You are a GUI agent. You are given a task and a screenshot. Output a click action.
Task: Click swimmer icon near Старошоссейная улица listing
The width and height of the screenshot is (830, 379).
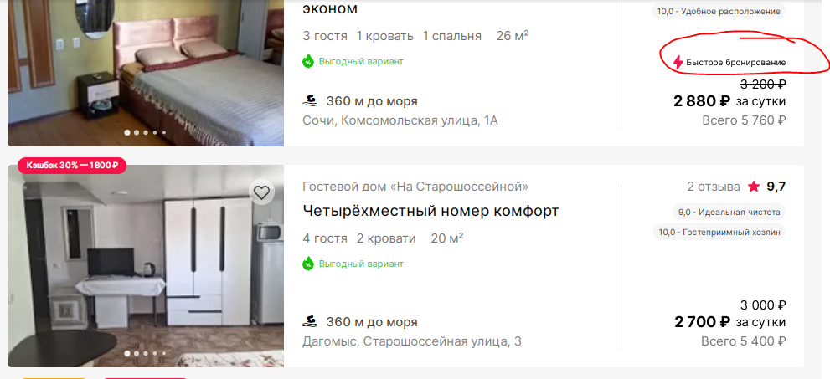coord(310,321)
